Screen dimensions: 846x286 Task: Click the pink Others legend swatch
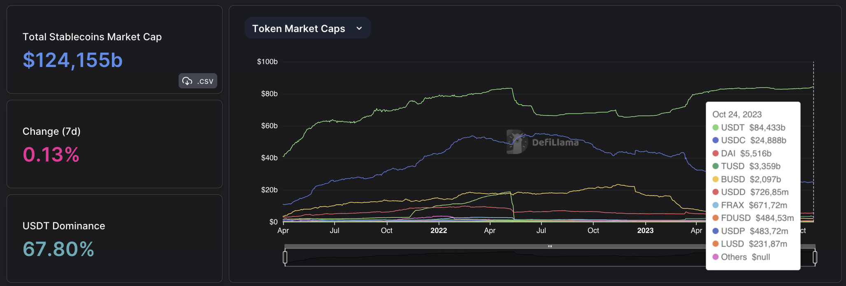716,257
